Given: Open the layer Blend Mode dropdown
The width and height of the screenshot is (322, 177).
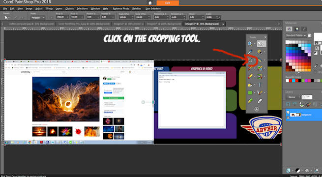Looking at the screenshot, I should [x=293, y=97].
